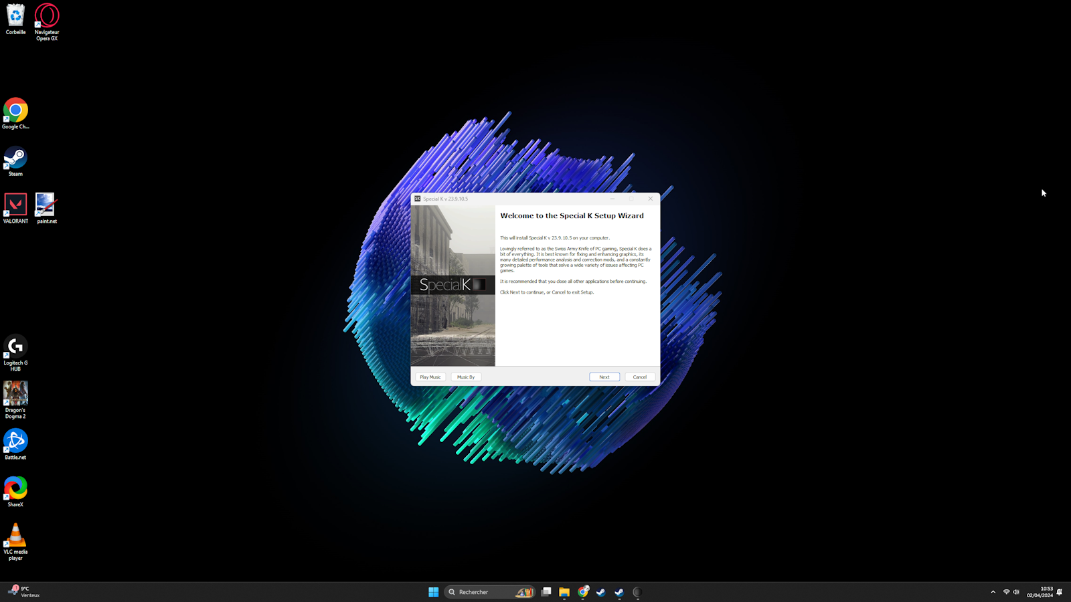Viewport: 1071px width, 602px height.
Task: Select the VALORANT desktop icon
Action: 15,209
